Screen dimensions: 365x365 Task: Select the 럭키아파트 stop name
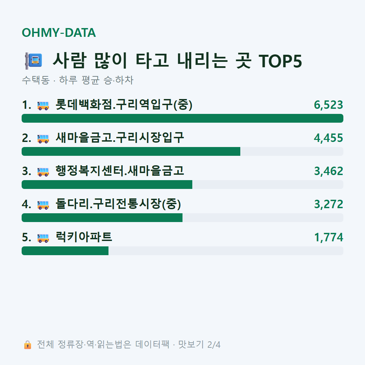coord(84,237)
